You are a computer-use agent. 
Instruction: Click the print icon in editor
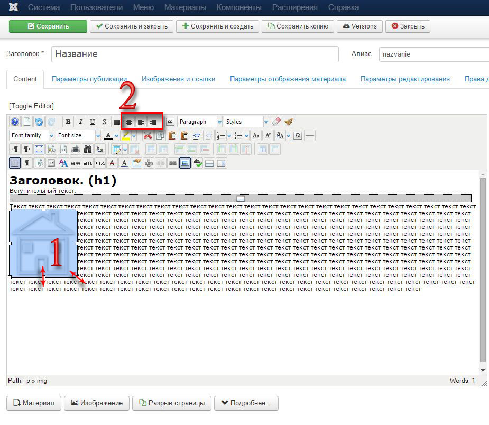[75, 150]
